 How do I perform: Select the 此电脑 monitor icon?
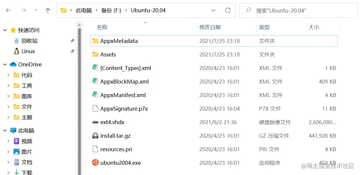tap(13, 131)
